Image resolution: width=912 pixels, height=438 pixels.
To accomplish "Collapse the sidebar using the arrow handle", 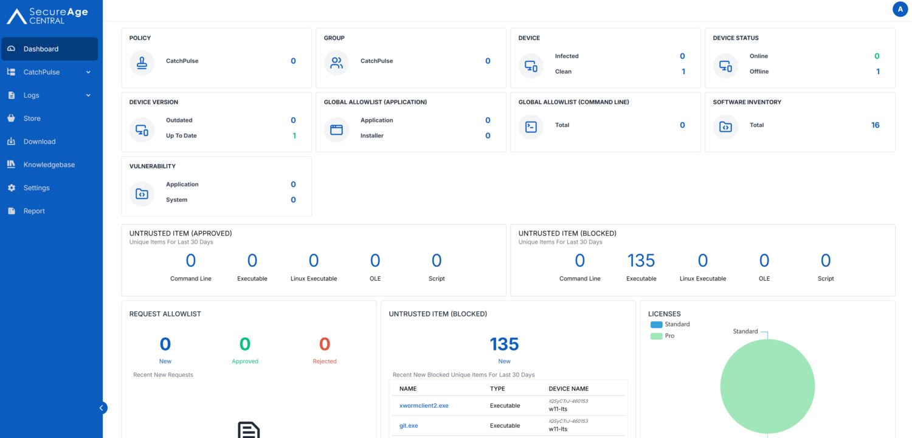I will pos(102,408).
